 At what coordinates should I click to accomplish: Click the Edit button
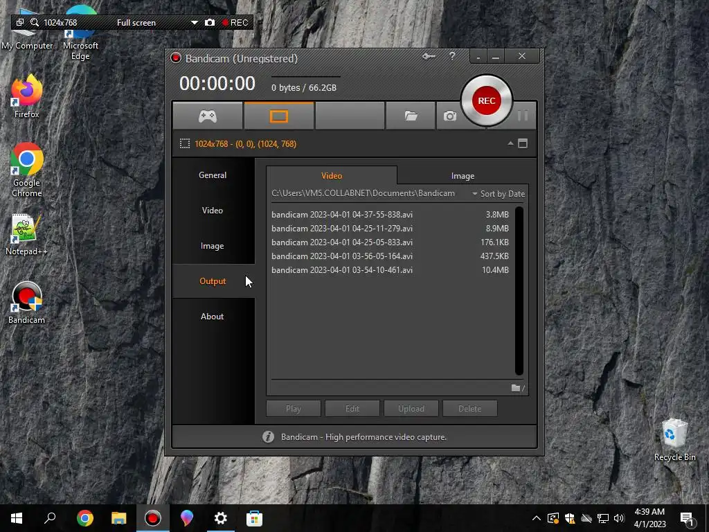(352, 409)
